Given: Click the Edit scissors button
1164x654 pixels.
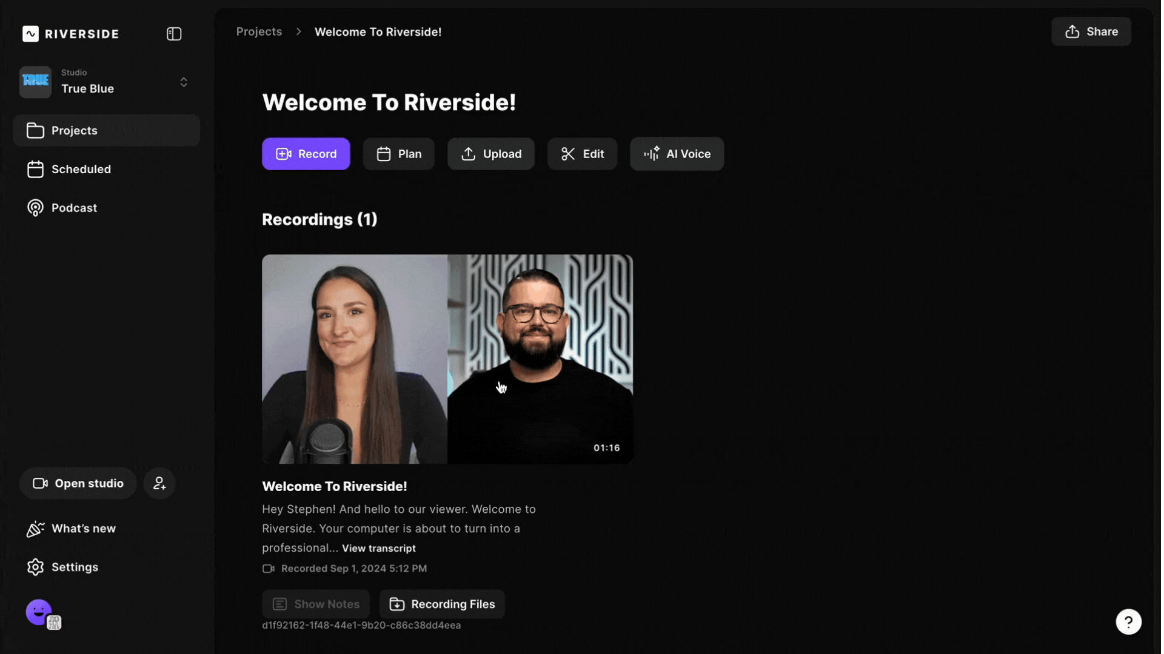Looking at the screenshot, I should tap(582, 154).
